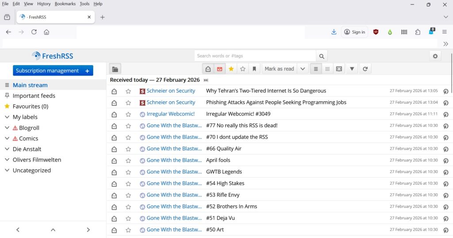Expand the Comics category chevron
Image resolution: width=453 pixels, height=238 pixels.
coord(7,138)
